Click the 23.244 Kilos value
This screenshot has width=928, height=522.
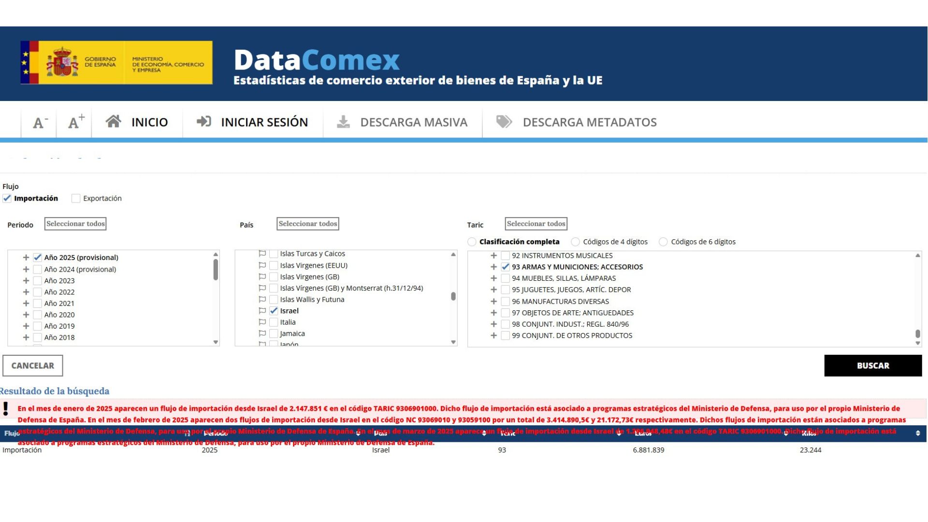point(811,450)
